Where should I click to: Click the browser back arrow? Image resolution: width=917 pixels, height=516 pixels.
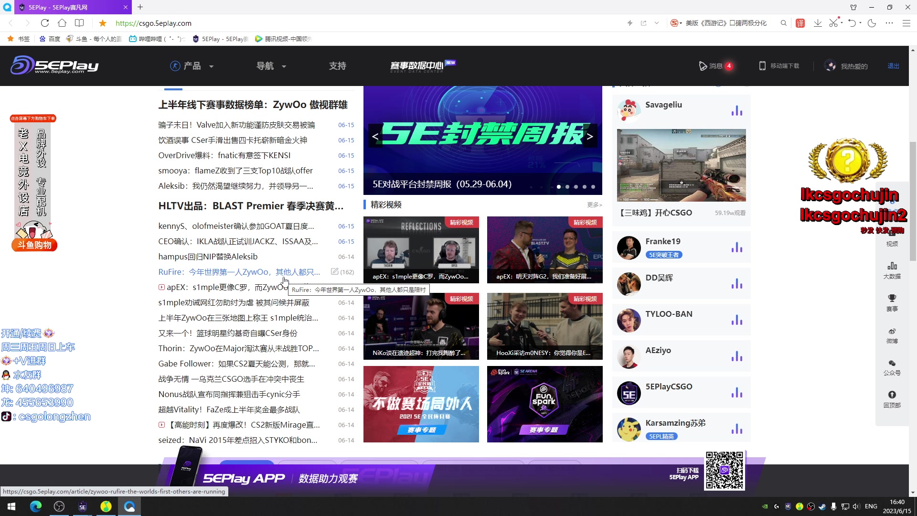[11, 23]
